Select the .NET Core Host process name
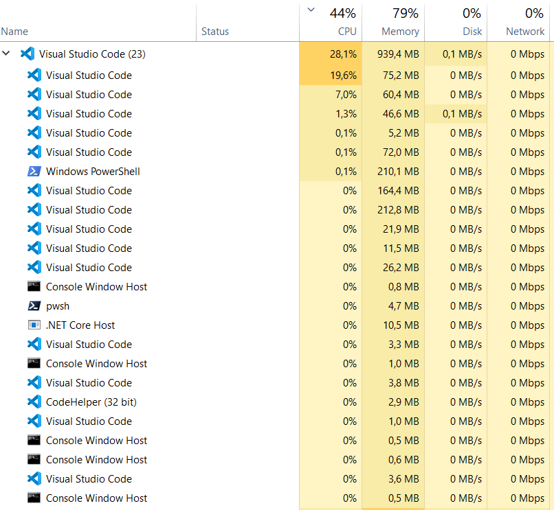554x510 pixels. 80,325
